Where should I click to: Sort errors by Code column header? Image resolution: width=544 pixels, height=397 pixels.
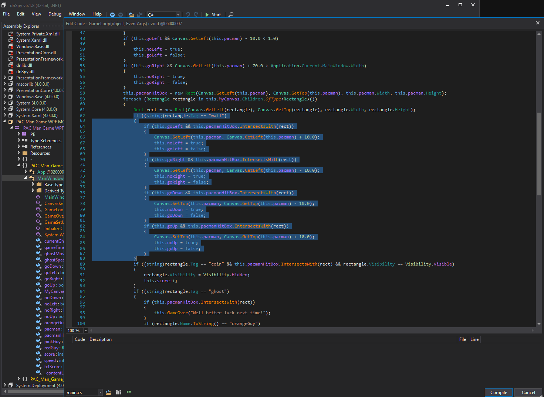point(80,339)
